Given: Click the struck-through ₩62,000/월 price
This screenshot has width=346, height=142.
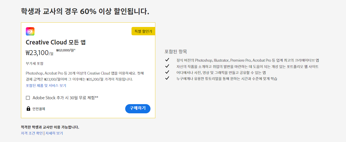Looking at the screenshot, I should [66, 50].
